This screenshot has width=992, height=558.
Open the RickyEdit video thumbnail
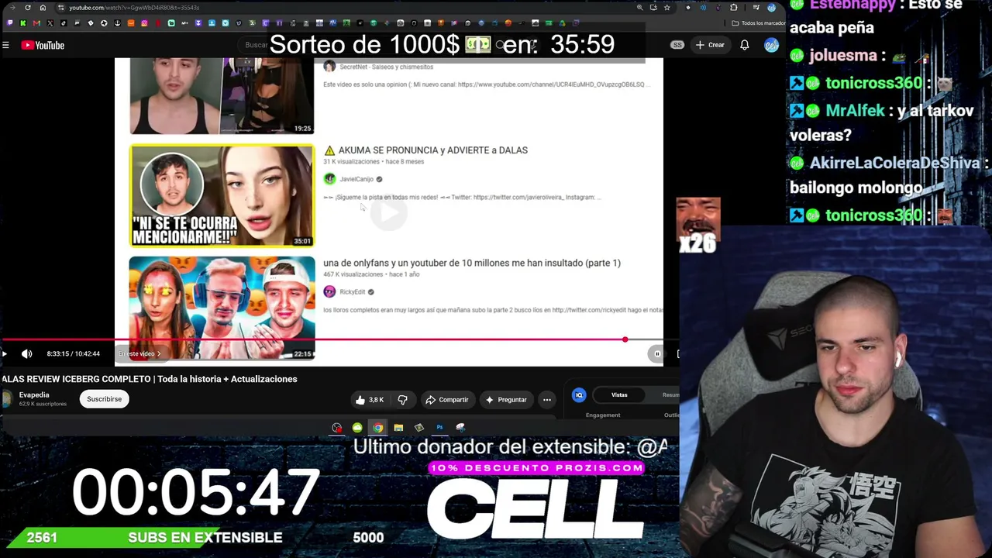tap(222, 308)
